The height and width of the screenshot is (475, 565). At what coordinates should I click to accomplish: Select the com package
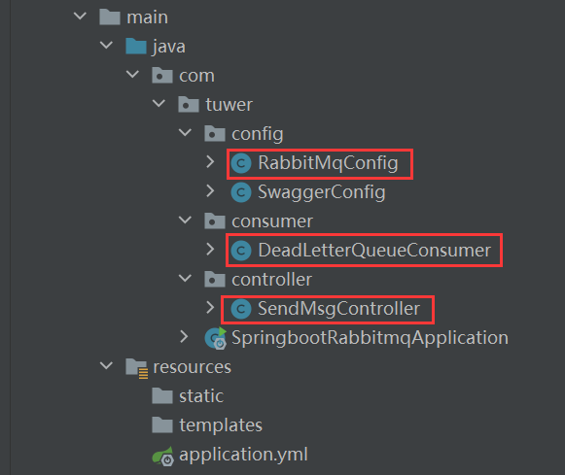tap(196, 76)
